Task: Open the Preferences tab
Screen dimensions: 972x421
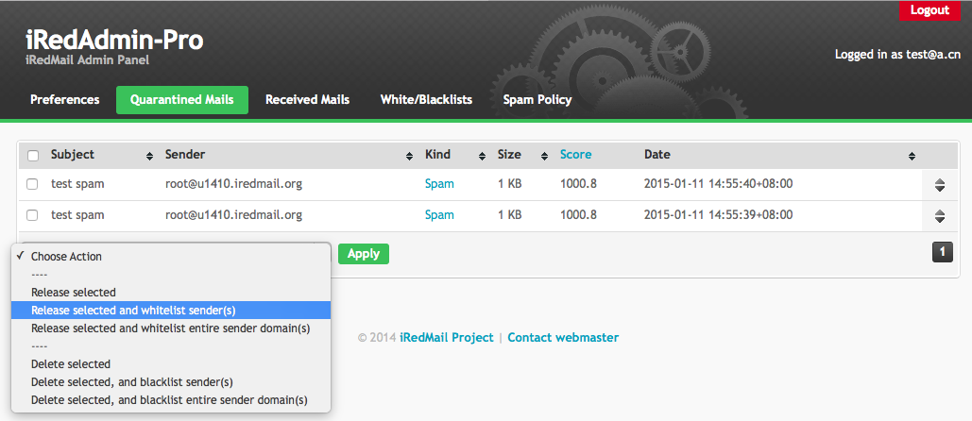Action: click(x=64, y=100)
